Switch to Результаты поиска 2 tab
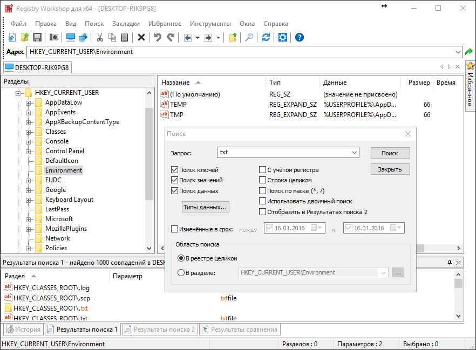 [x=160, y=330]
